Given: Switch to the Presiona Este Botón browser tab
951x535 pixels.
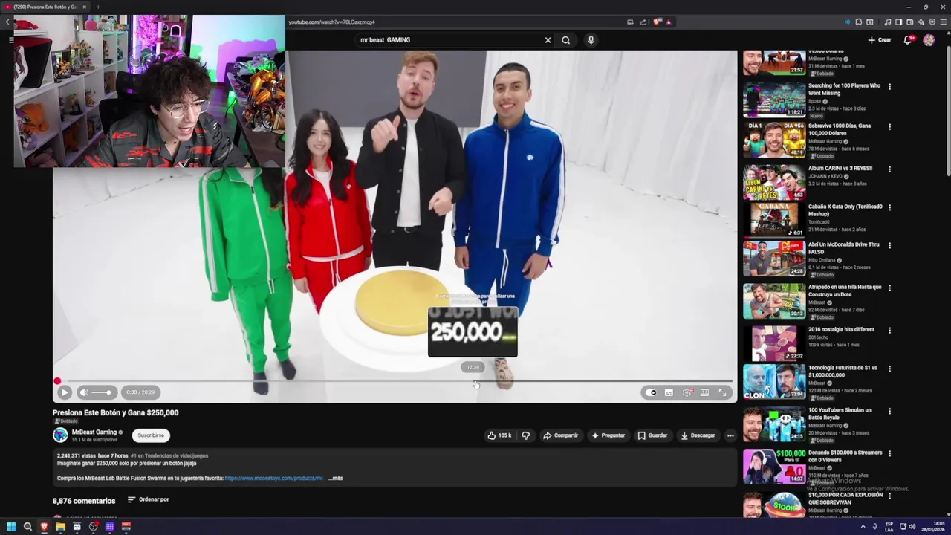Looking at the screenshot, I should (x=45, y=7).
